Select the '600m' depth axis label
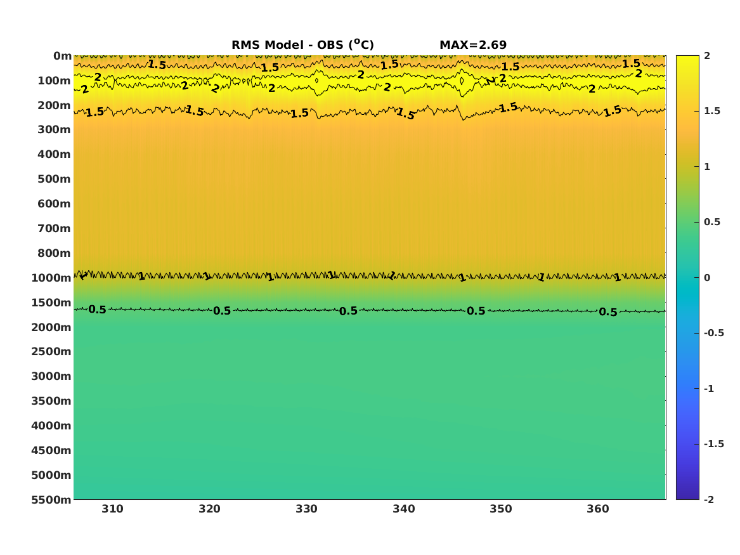 55,204
